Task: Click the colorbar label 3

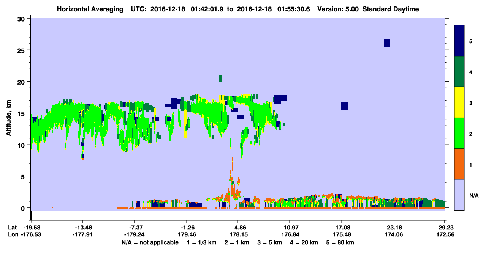Action: pos(471,103)
